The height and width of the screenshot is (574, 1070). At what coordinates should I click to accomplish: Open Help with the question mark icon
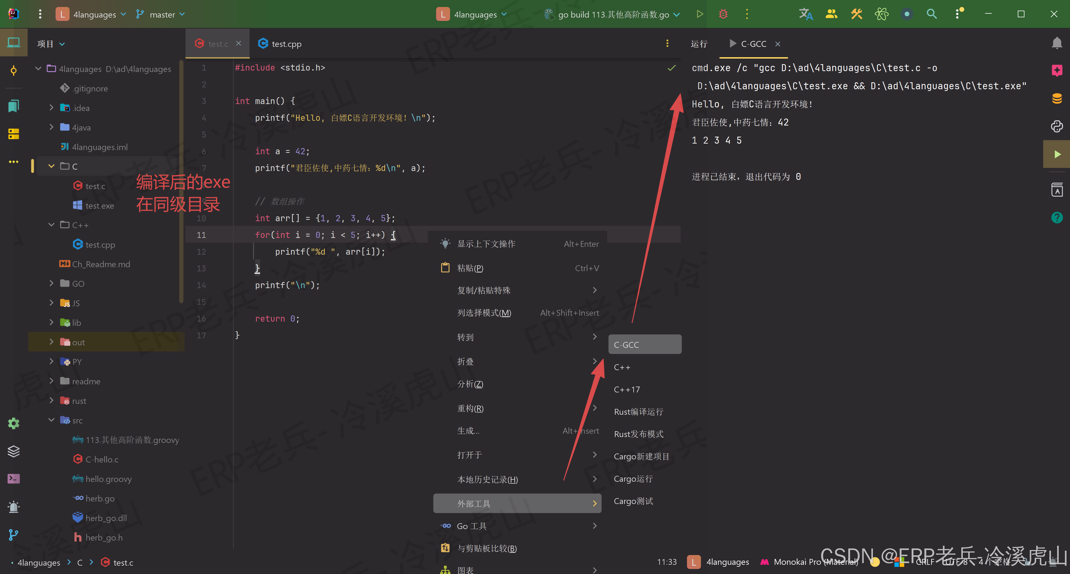tap(1057, 217)
